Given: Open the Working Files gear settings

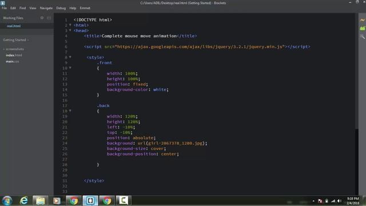Looking at the screenshot, I should pos(42,18).
